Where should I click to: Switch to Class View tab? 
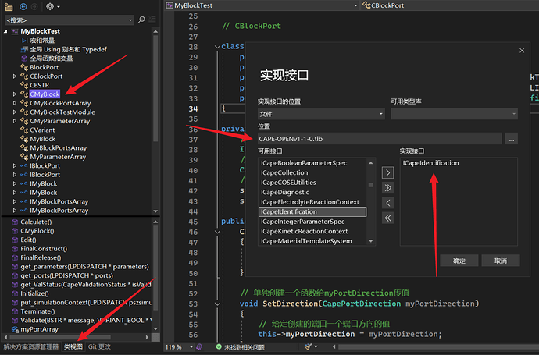(x=73, y=346)
